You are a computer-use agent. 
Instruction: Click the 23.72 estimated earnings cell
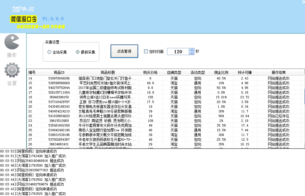point(245,97)
